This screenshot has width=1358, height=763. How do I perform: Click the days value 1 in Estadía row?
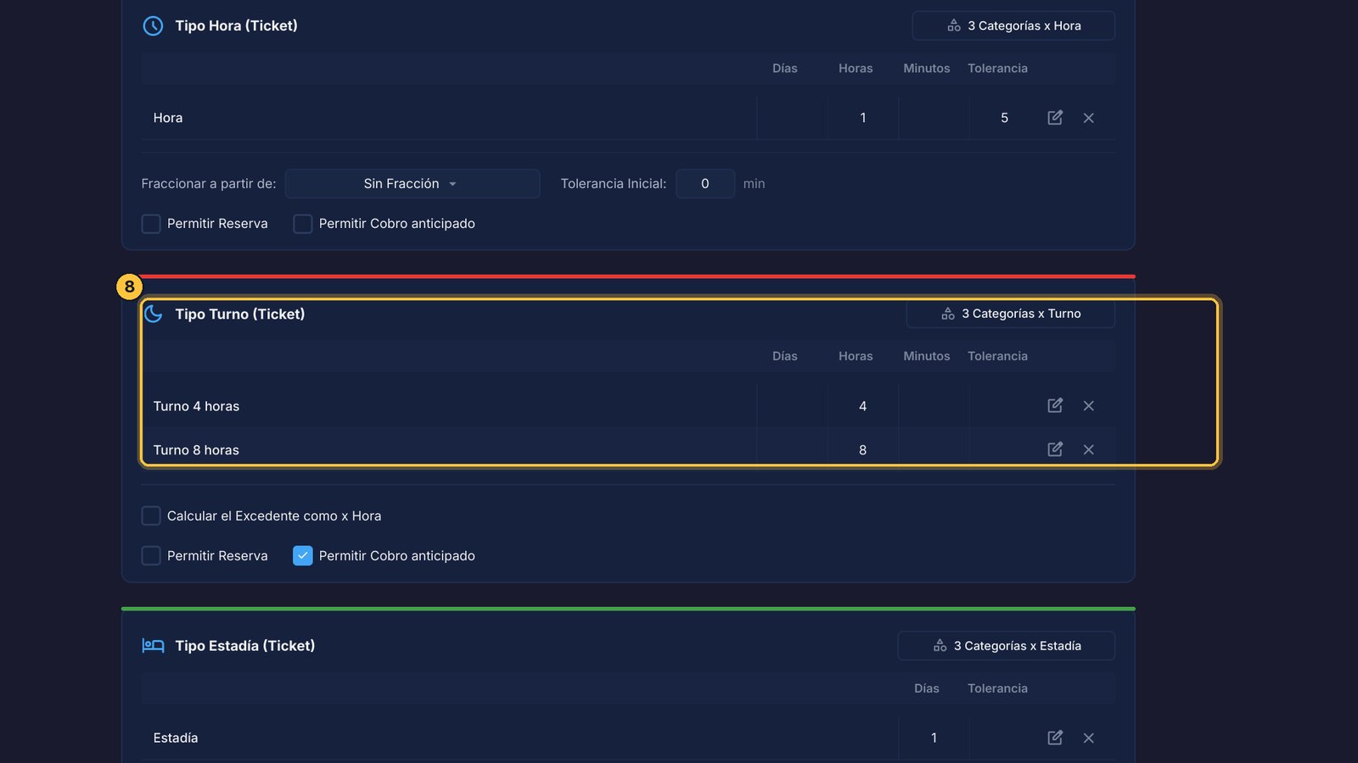(x=934, y=738)
